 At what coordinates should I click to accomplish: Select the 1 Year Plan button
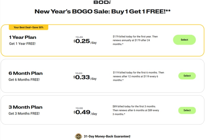point(184,40)
